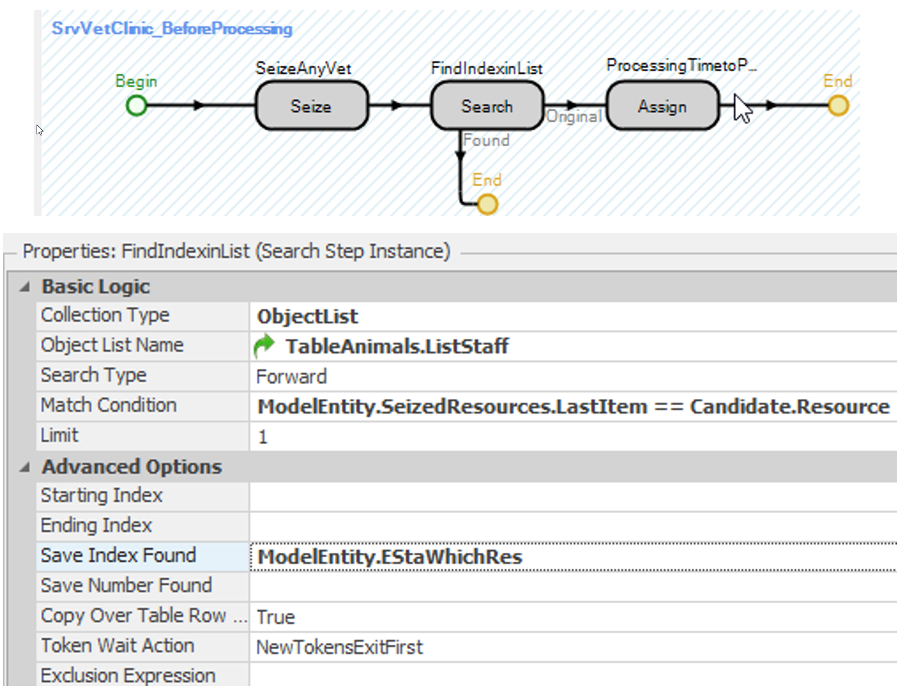This screenshot has height=687, width=897.
Task: Click the empty Save Number Found field
Action: [x=573, y=586]
